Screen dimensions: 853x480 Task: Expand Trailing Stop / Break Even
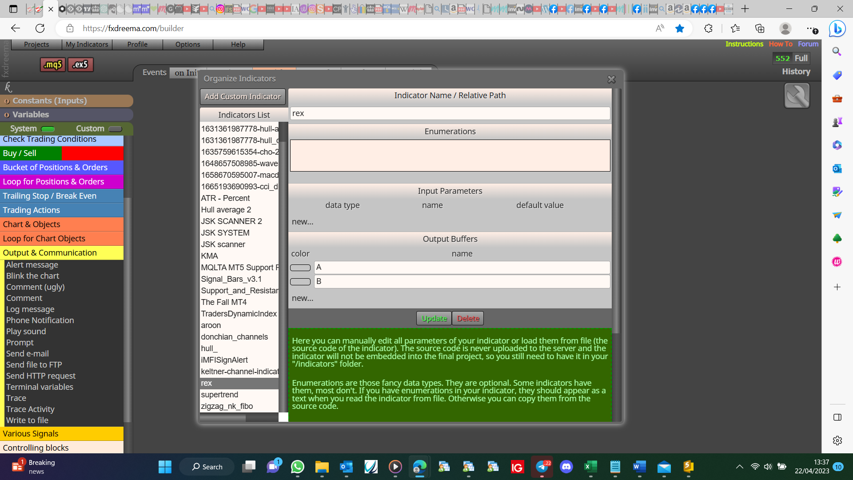click(62, 196)
